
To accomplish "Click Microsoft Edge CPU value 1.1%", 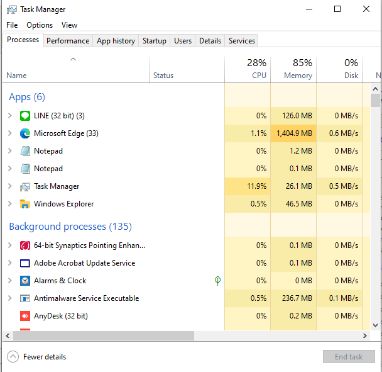I will [258, 133].
